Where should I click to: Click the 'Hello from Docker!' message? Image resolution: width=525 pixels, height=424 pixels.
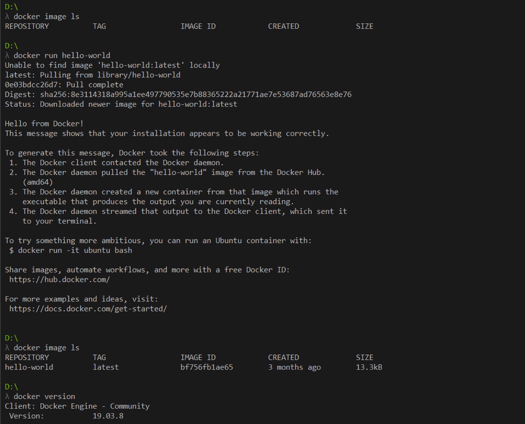pyautogui.click(x=44, y=124)
